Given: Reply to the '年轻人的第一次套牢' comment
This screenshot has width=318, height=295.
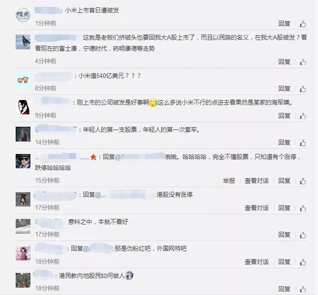Looking at the screenshot, I should tap(284, 142).
